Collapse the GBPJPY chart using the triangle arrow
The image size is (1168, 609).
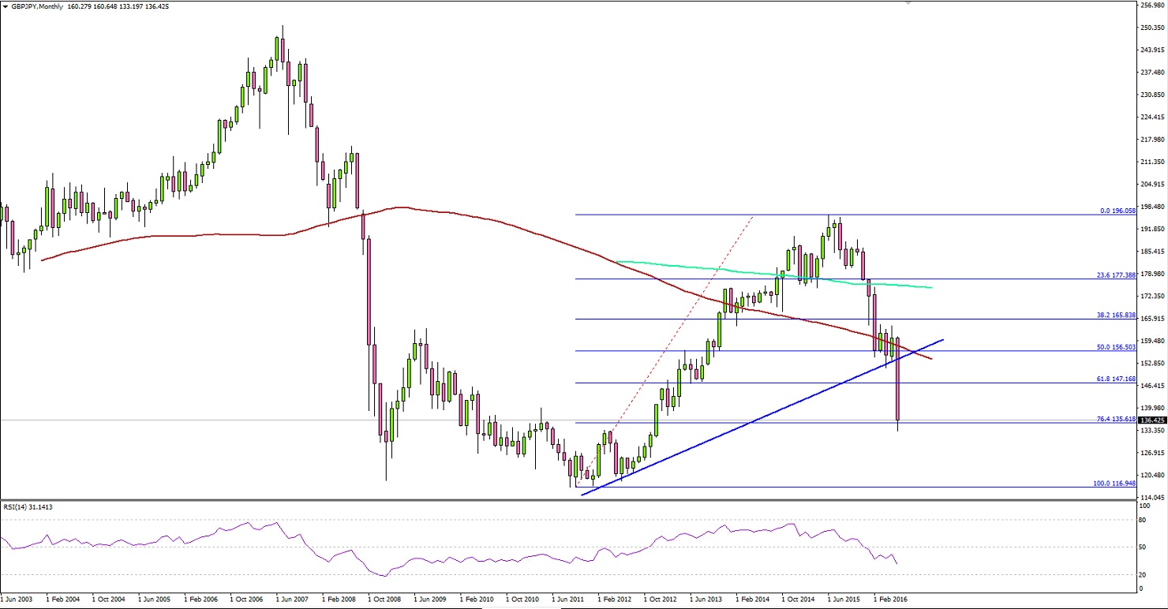pos(6,6)
